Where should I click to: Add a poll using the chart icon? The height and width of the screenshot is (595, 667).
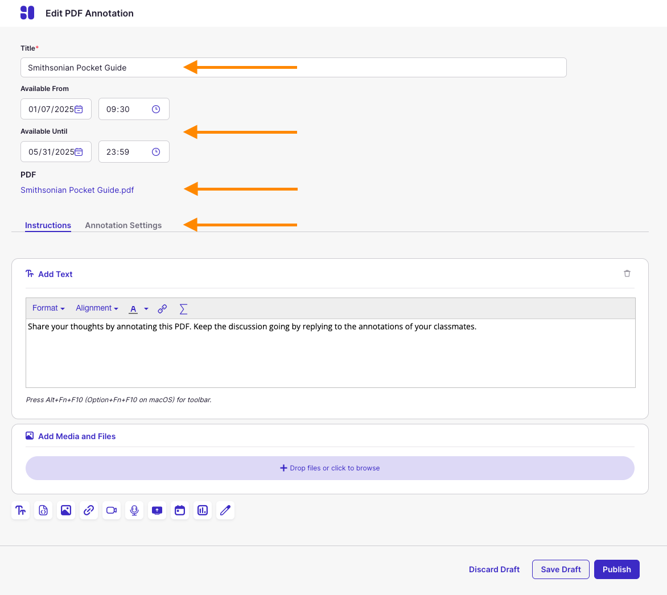203,510
